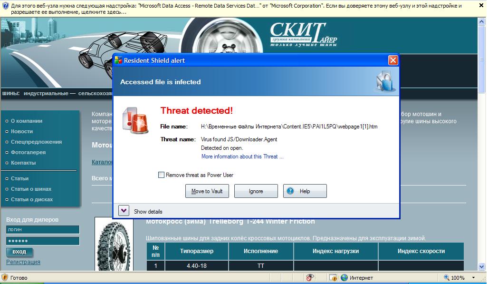Click the yellow add-on information bar message
Screen dimensions: 488x284
point(236,9)
